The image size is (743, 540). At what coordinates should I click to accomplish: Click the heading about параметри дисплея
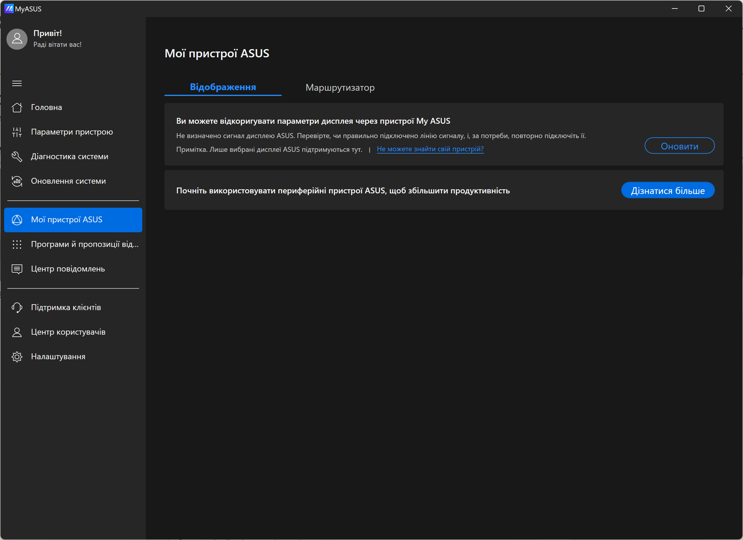pos(313,121)
